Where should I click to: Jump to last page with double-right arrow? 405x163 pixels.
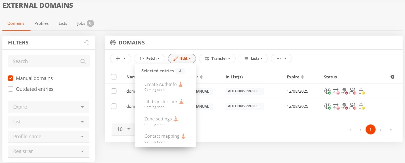pos(391,130)
